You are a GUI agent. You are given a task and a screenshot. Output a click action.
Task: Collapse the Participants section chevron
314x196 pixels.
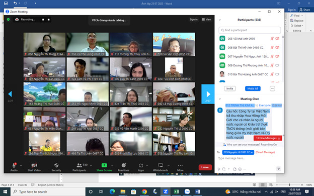(220, 20)
